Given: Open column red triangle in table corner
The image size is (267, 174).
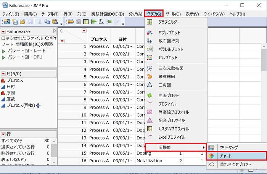Looking at the screenshot, I should 84,31.
